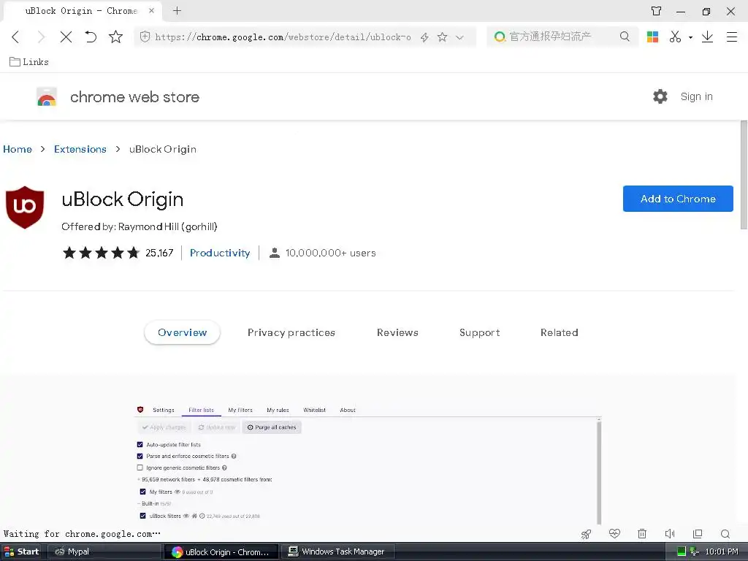Image resolution: width=748 pixels, height=561 pixels.
Task: Click the lightning speed mode icon
Action: (424, 37)
